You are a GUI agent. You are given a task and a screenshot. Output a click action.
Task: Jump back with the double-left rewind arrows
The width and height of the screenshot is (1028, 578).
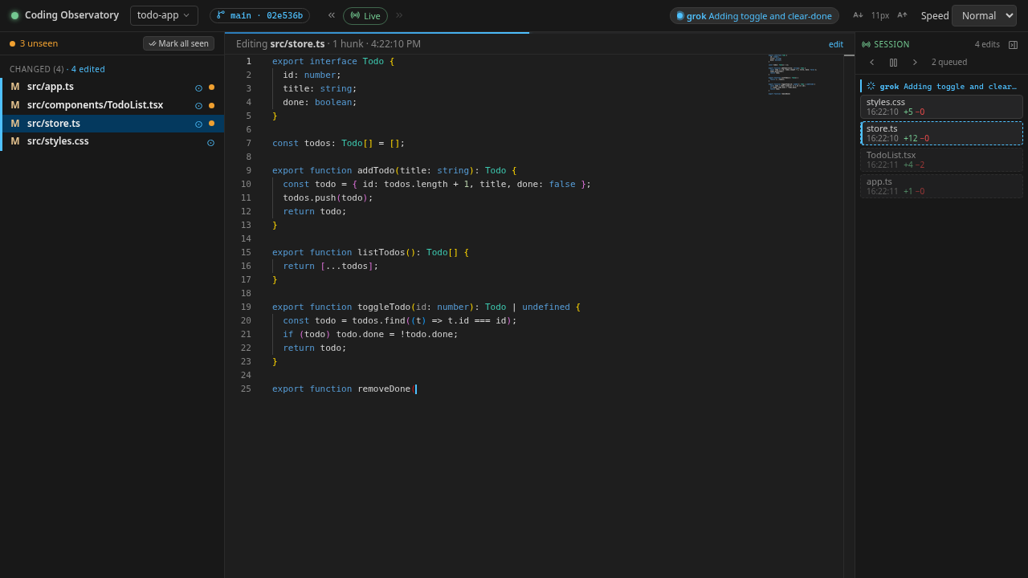[331, 15]
